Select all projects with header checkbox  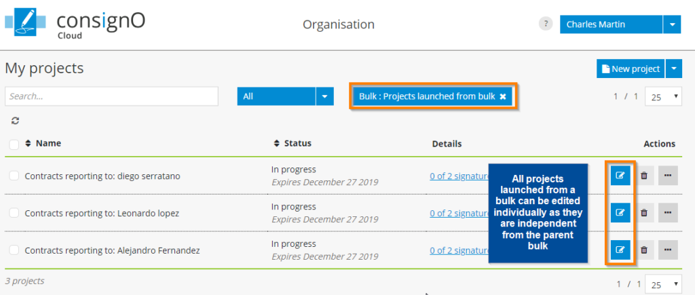(x=14, y=144)
